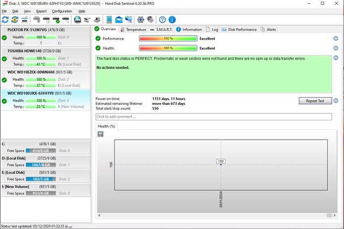This screenshot has width=344, height=229.
Task: Click the red-to-green Health progress bar in Overview
Action: pos(168,48)
